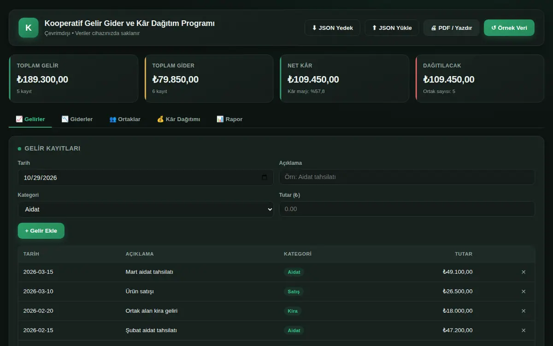553x346 pixels.
Task: Click the Aidat tag in Mart row
Action: click(294, 272)
